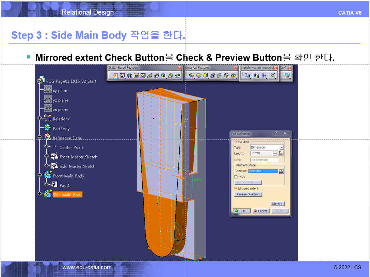
Task: Click the More>> button
Action: (x=277, y=204)
